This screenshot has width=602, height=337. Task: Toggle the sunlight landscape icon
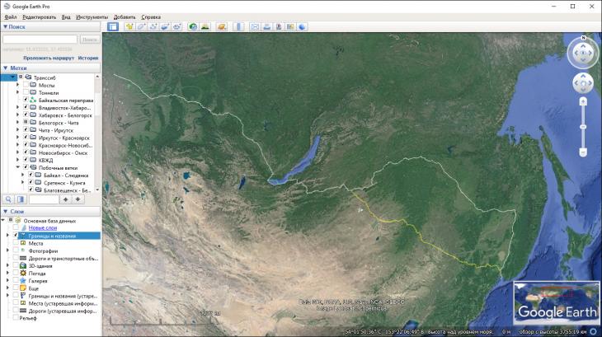(x=205, y=26)
